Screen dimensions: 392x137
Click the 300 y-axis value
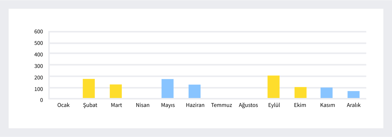39,66
